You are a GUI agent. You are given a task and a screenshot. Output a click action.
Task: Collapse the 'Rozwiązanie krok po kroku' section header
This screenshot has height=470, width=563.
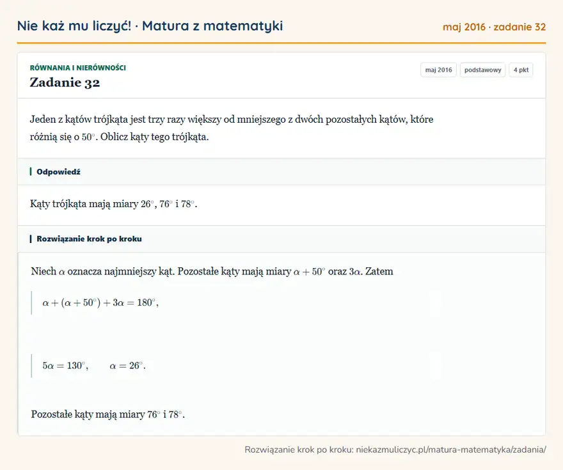(x=281, y=239)
